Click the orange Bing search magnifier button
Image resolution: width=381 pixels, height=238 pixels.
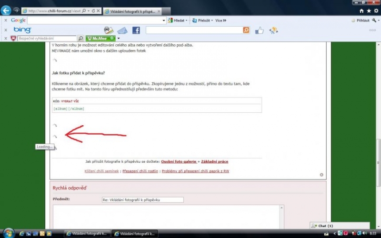tap(246, 30)
